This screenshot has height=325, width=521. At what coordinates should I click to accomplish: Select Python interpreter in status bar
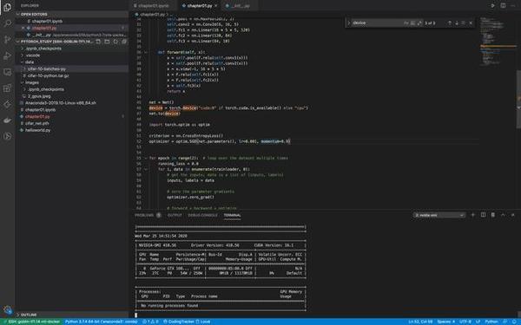[101, 322]
